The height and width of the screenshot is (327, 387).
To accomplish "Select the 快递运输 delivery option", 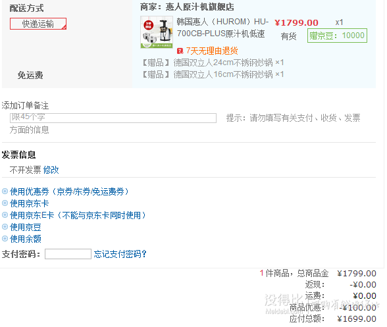I will (38, 24).
